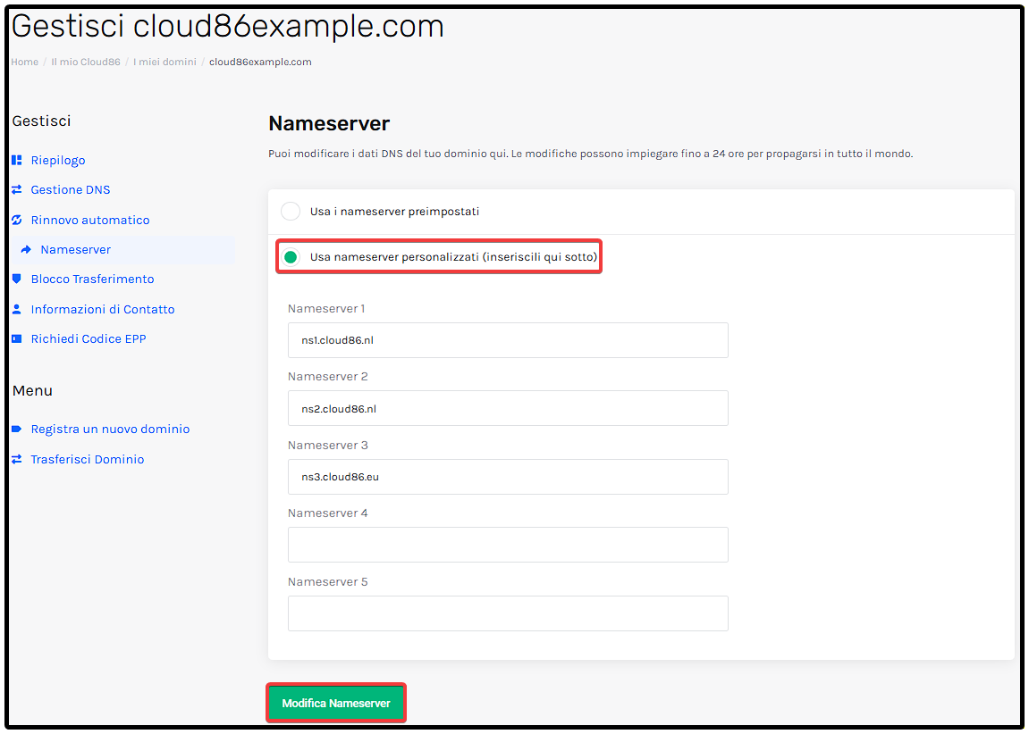
Task: Open Il mio Cloud86 breadcrumb
Action: tap(86, 62)
